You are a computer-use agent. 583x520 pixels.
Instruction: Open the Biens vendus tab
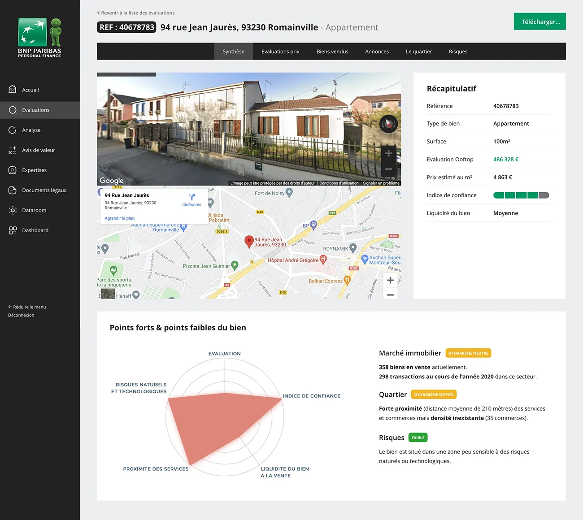tap(332, 52)
